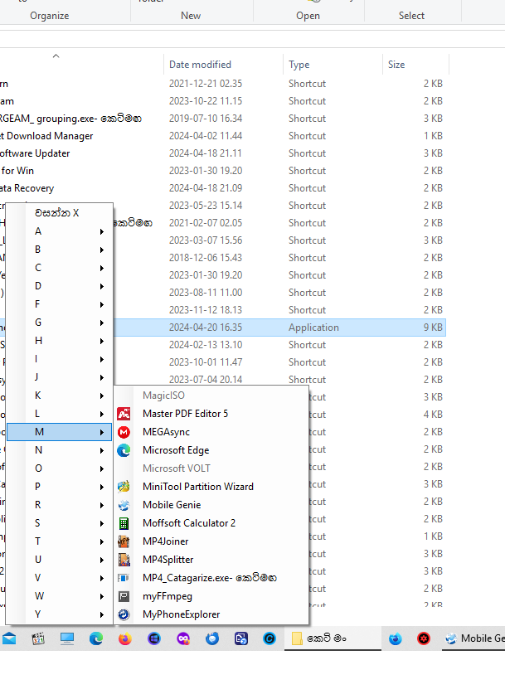Launch myFFmpeg from the submenu
This screenshot has width=505, height=699.
click(x=211, y=596)
